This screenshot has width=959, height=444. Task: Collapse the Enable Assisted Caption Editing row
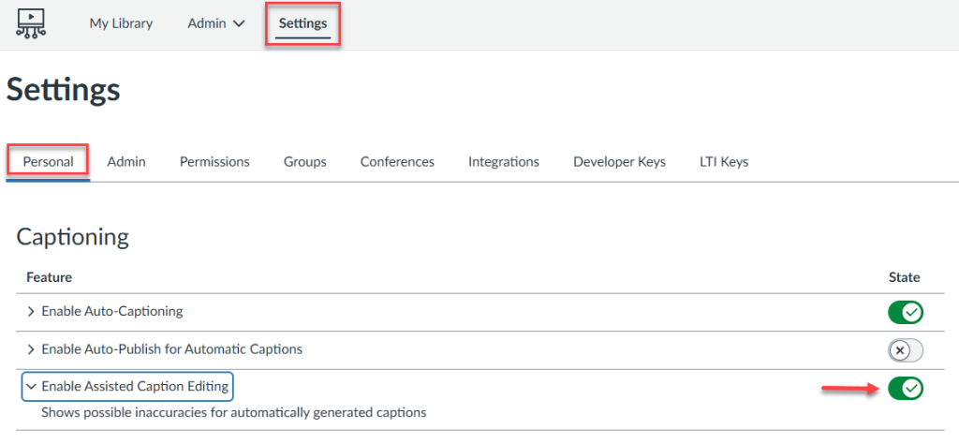click(x=31, y=386)
